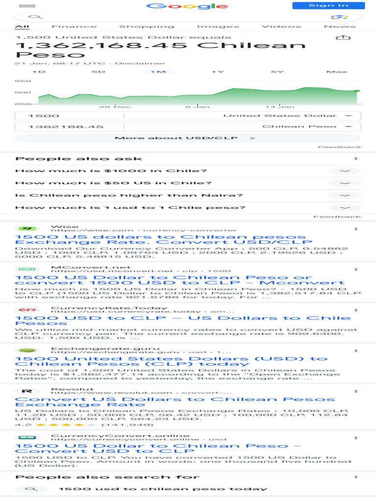This screenshot has height=502, width=376.
Task: Click the 1362168.45 converted amount field
Action: tap(69, 127)
